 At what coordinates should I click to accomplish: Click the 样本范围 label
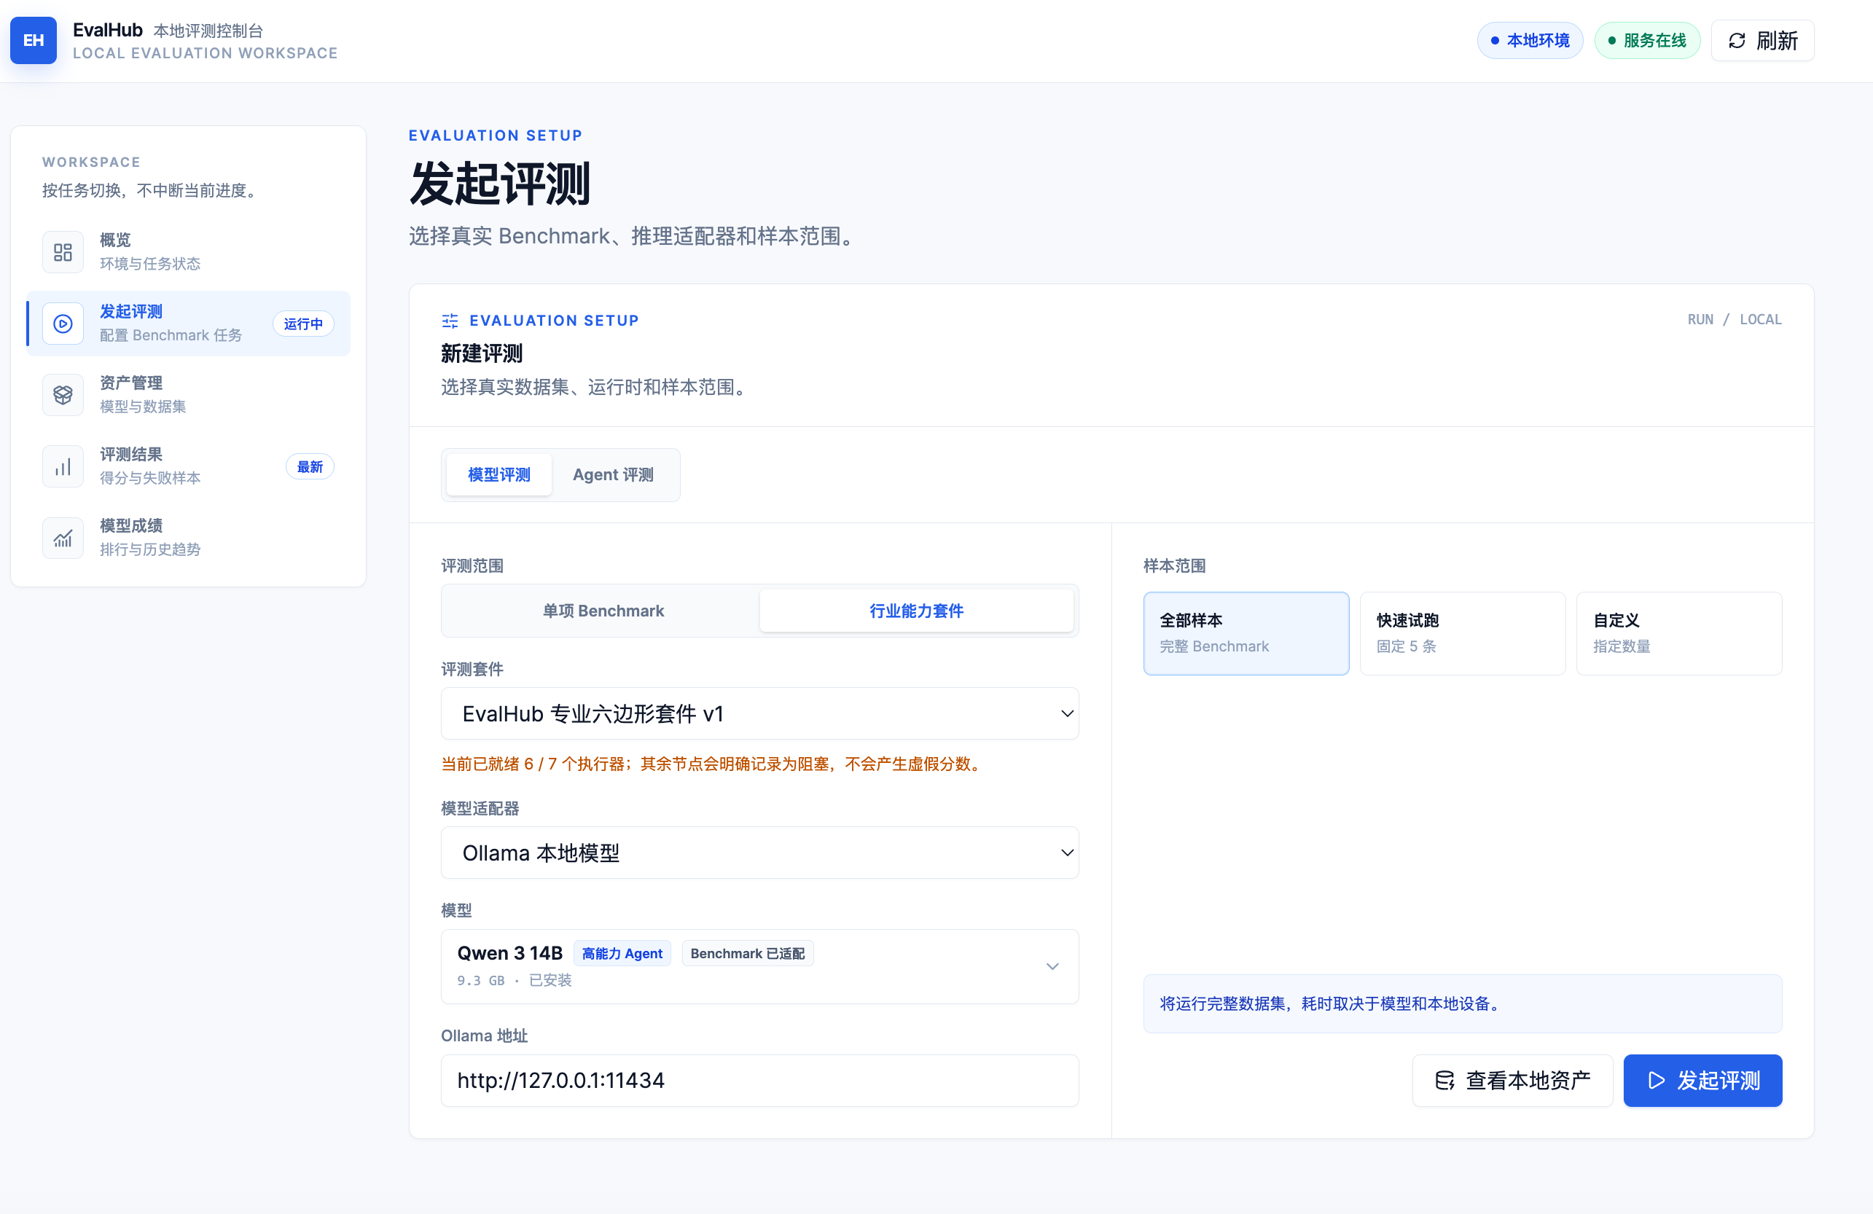pyautogui.click(x=1174, y=565)
